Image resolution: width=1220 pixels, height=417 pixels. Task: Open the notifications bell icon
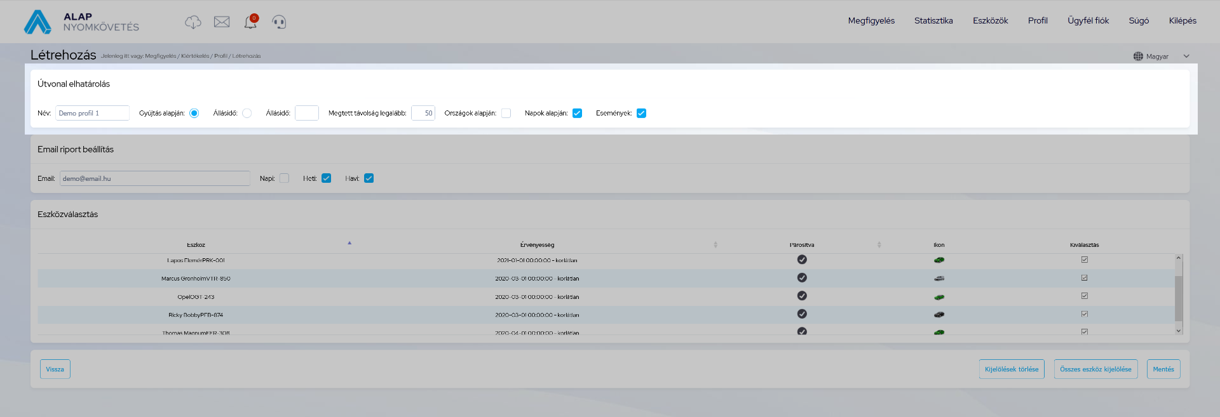coord(250,22)
